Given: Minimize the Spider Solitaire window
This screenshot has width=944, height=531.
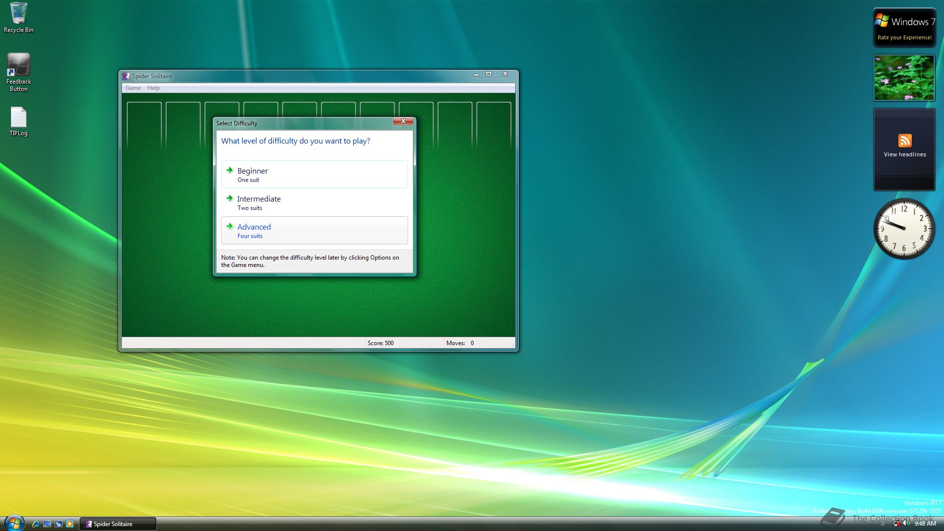Looking at the screenshot, I should (x=476, y=74).
